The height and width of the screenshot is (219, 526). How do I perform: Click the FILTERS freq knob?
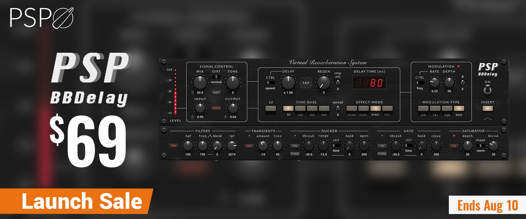(x=203, y=145)
